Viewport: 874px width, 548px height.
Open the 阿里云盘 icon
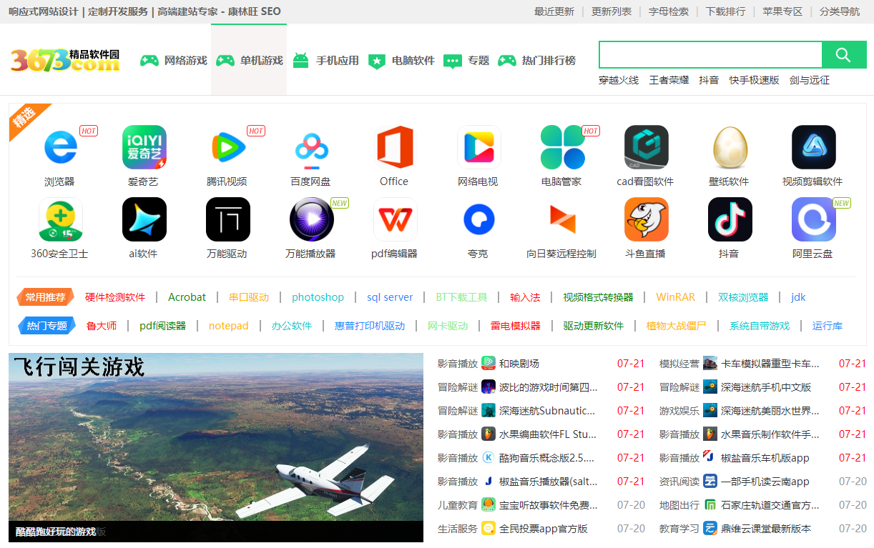tap(813, 219)
